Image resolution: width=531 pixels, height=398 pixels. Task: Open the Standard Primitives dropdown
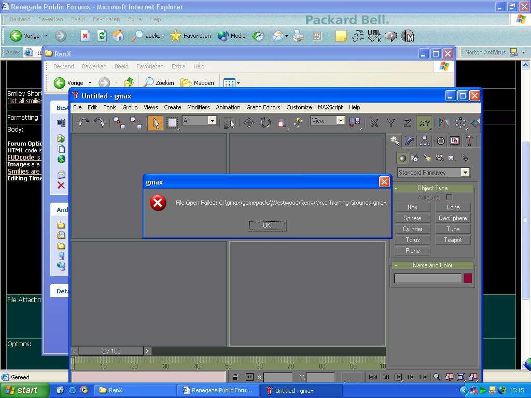tap(465, 173)
